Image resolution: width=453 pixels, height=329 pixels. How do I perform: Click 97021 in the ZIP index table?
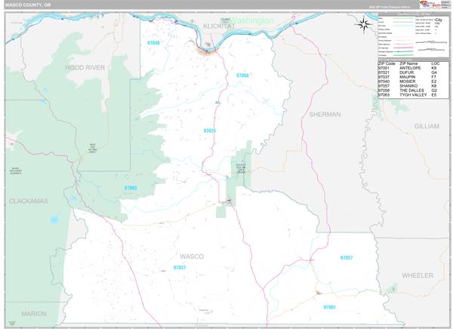[384, 72]
